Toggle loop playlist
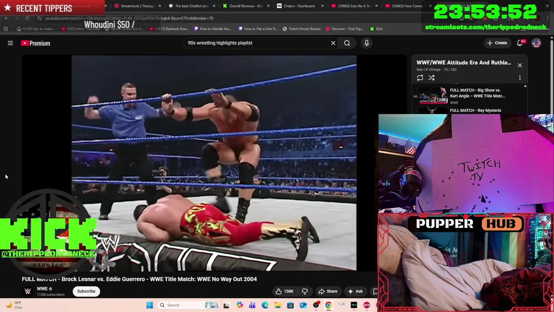554x312 pixels. pyautogui.click(x=420, y=78)
